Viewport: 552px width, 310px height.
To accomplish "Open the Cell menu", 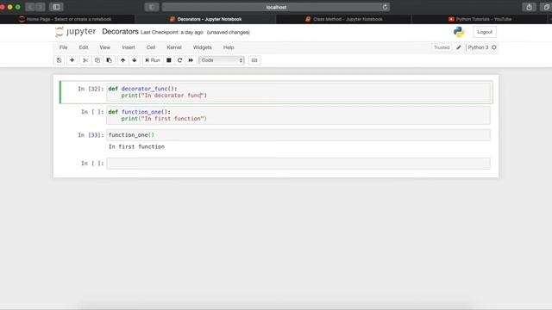I will coord(151,47).
